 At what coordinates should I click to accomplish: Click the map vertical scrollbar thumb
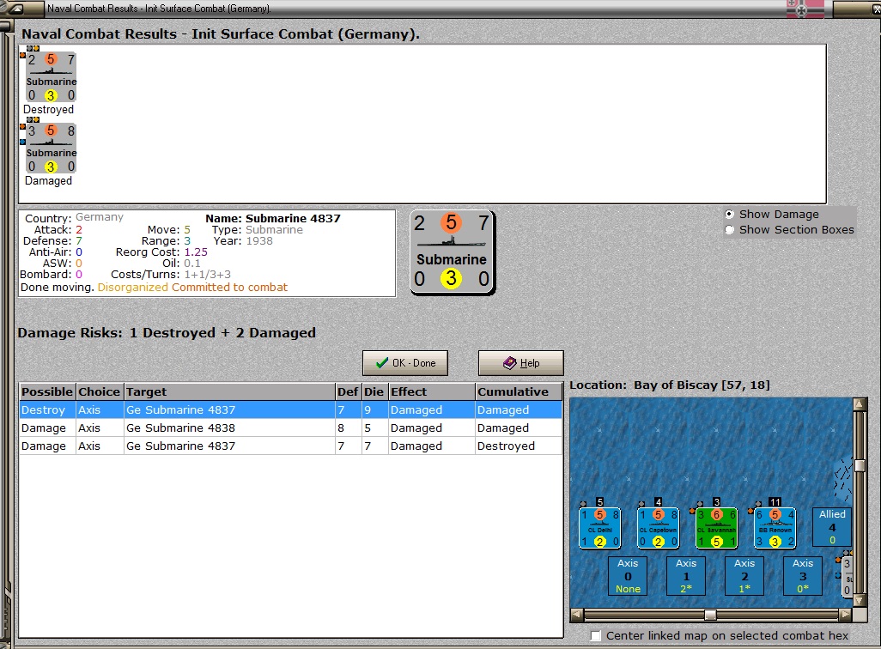pyautogui.click(x=860, y=466)
